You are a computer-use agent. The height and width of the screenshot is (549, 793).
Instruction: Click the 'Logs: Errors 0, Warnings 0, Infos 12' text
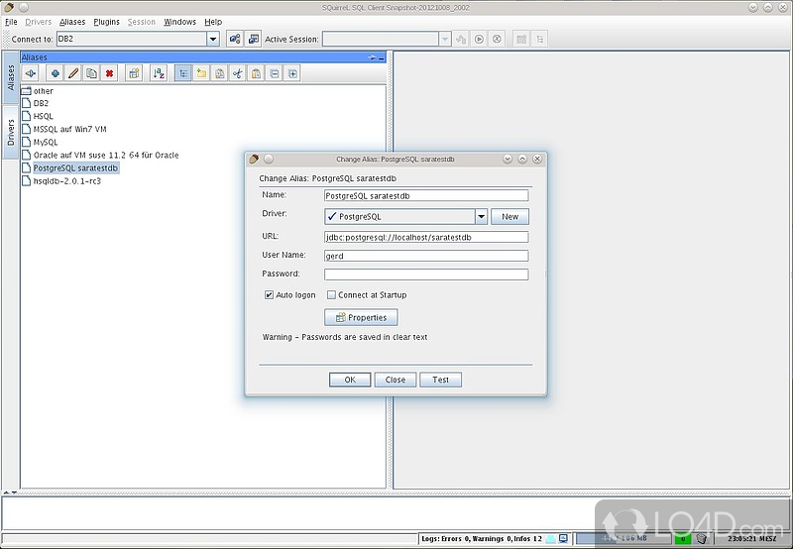482,539
